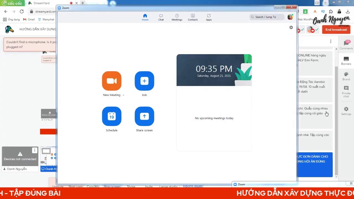This screenshot has width=354, height=199.
Task: Select Oanh Nguyễn screen share thumbnail
Action: pos(48,159)
